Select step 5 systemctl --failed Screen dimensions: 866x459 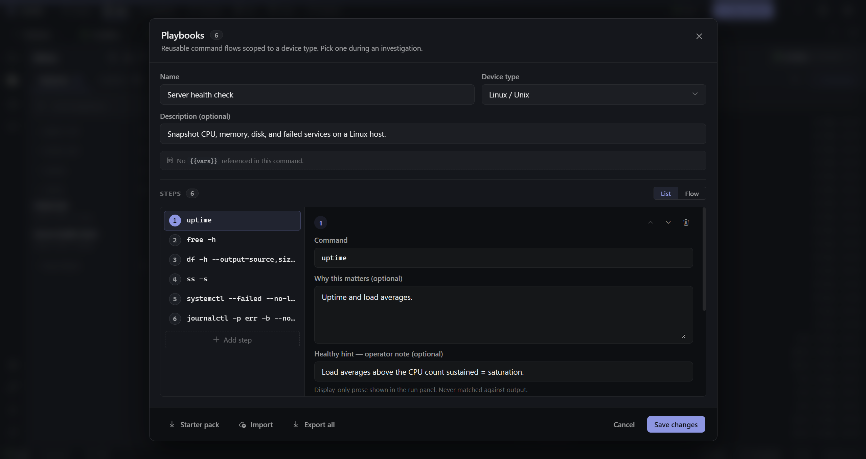[x=232, y=299]
